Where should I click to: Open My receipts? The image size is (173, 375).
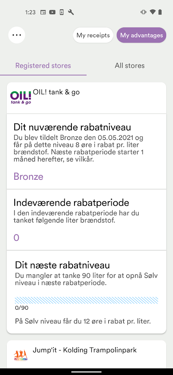tap(93, 35)
